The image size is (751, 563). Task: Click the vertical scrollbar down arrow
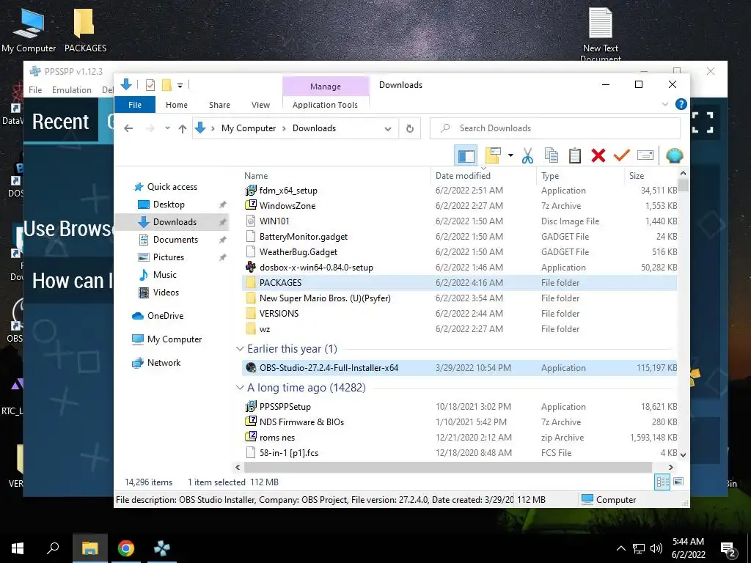point(683,455)
